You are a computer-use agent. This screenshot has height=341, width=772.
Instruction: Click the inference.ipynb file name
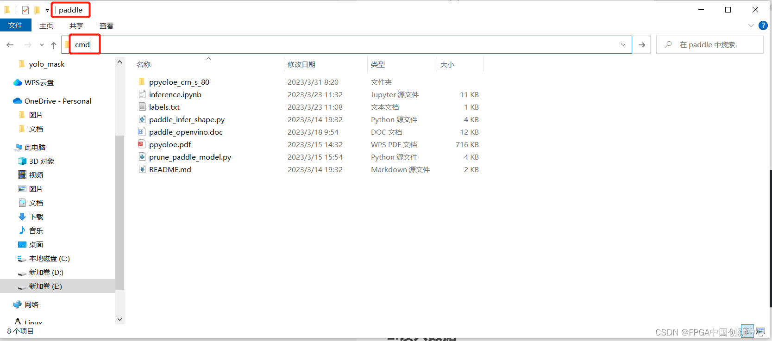[x=175, y=94]
